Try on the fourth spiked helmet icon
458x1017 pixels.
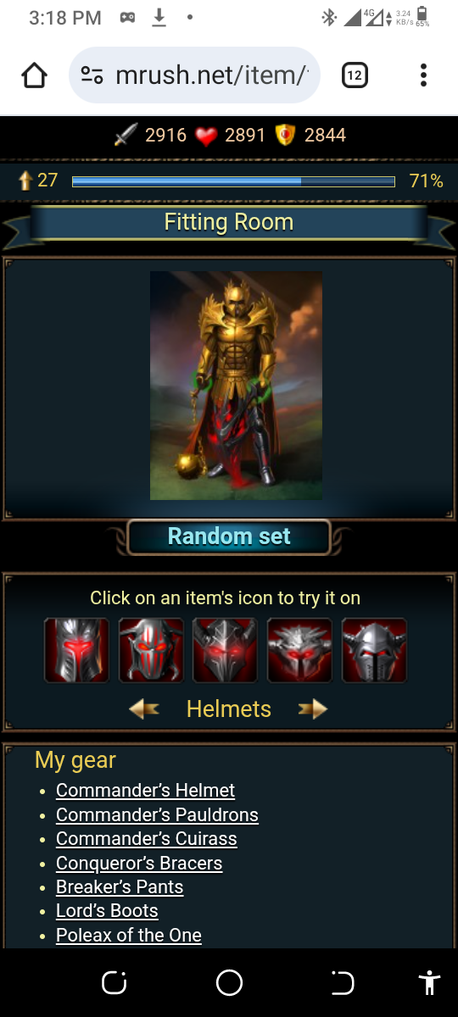click(x=299, y=650)
